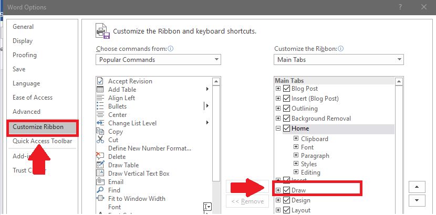Screen dimensions: 436x215
Task: Open the Display options category
Action: tap(23, 41)
